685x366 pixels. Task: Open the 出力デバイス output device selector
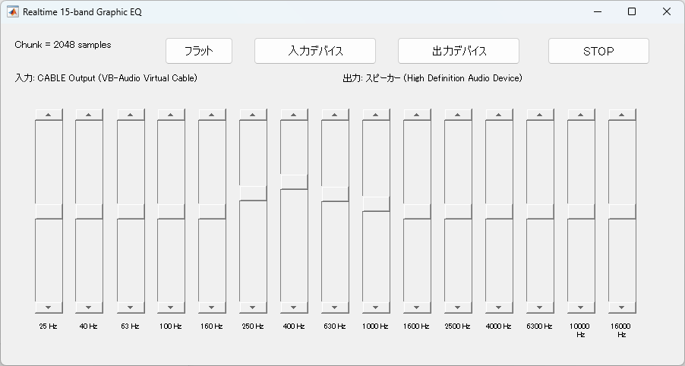pyautogui.click(x=458, y=51)
